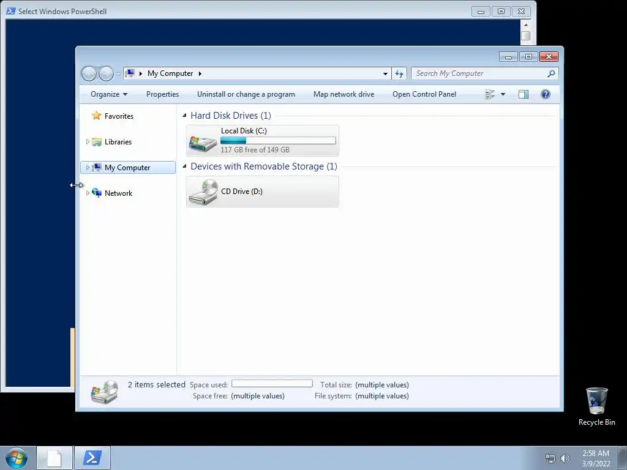Image resolution: width=627 pixels, height=470 pixels.
Task: Click the network tray icon
Action: tap(550, 458)
